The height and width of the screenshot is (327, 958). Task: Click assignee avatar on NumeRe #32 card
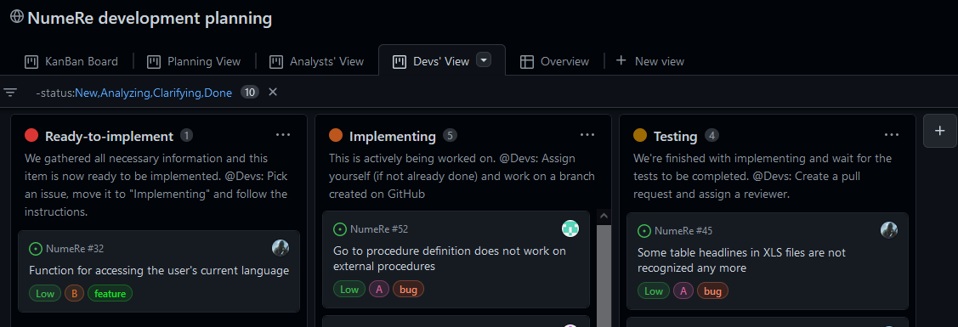(x=281, y=248)
